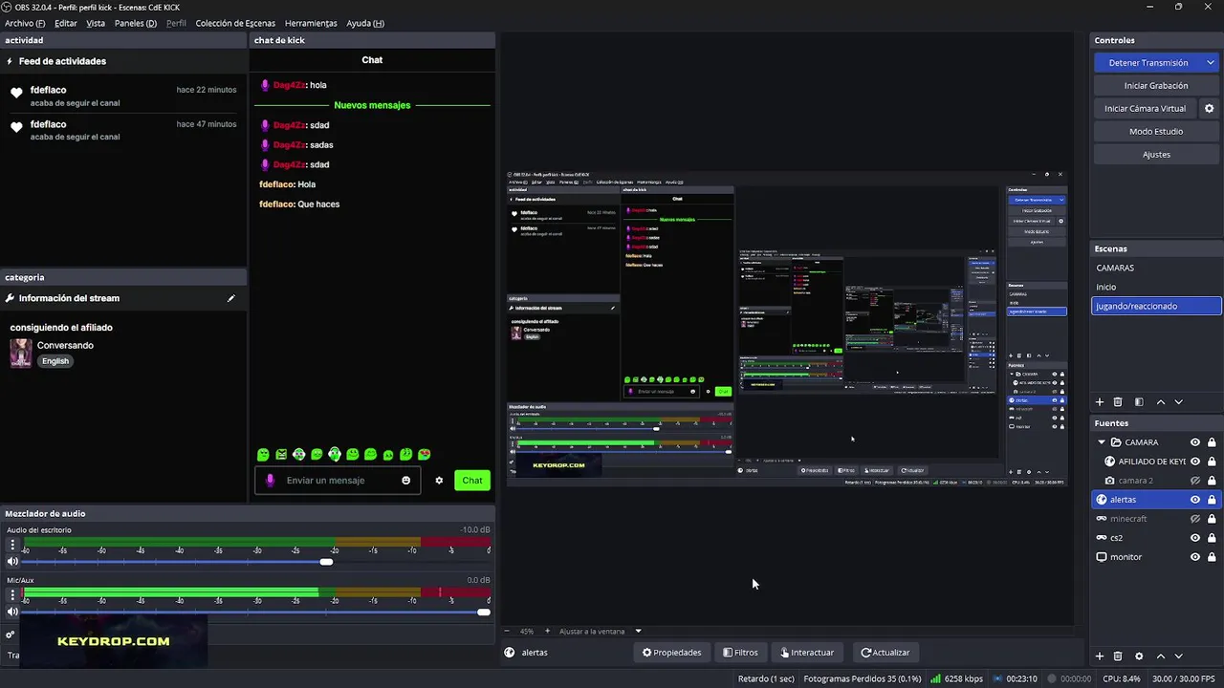The image size is (1224, 688).
Task: Hide the CAMARA group source
Action: (1194, 442)
